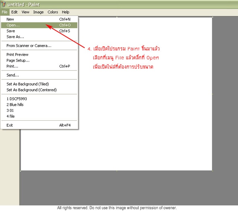Viewport: 238px width, 211px height.
Task: Select Print Preview
Action: (39, 54)
